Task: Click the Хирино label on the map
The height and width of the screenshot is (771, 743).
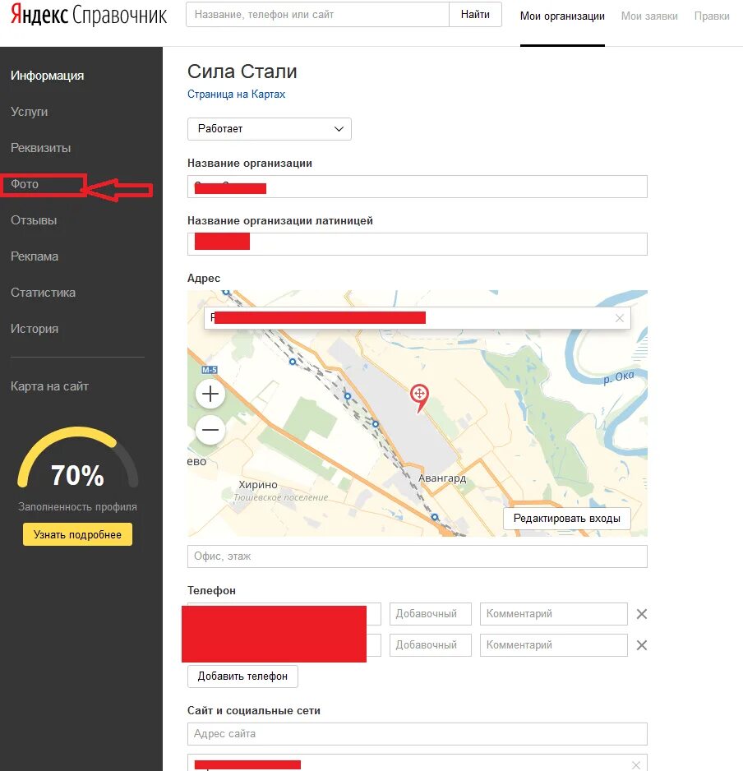Action: [x=258, y=485]
